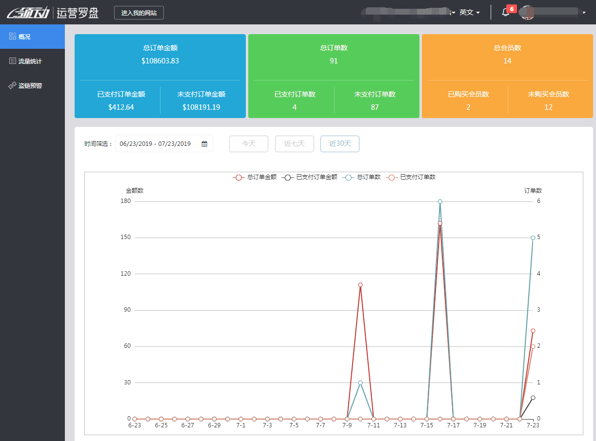The image size is (596, 441).
Task: Select the 近七天 filter button
Action: [294, 144]
